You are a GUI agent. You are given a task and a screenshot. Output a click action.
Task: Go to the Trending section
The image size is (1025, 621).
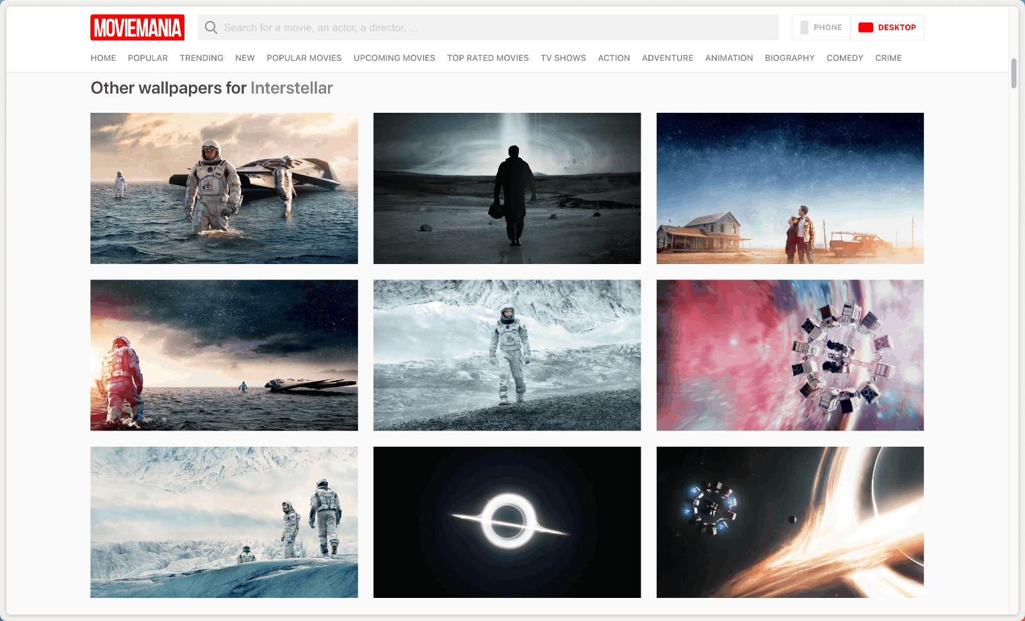point(201,58)
